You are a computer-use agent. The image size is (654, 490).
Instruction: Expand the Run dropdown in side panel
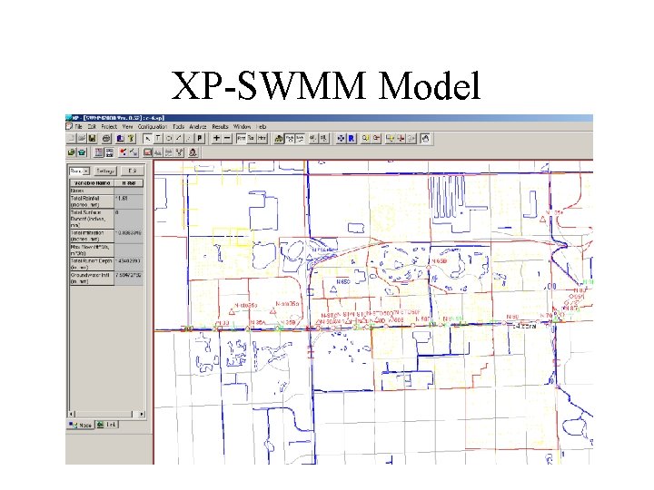coord(86,171)
